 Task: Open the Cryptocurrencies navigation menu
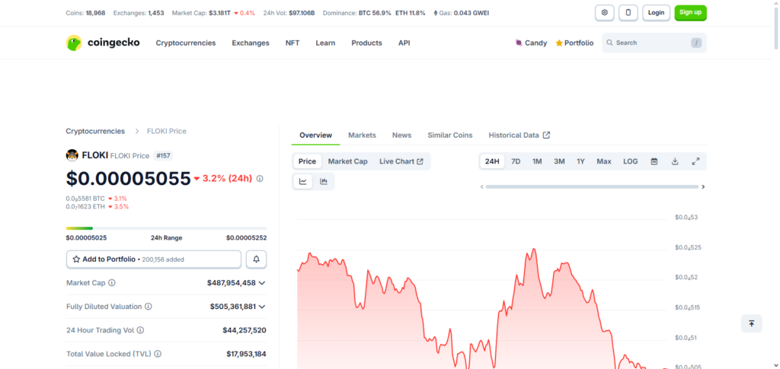(185, 43)
